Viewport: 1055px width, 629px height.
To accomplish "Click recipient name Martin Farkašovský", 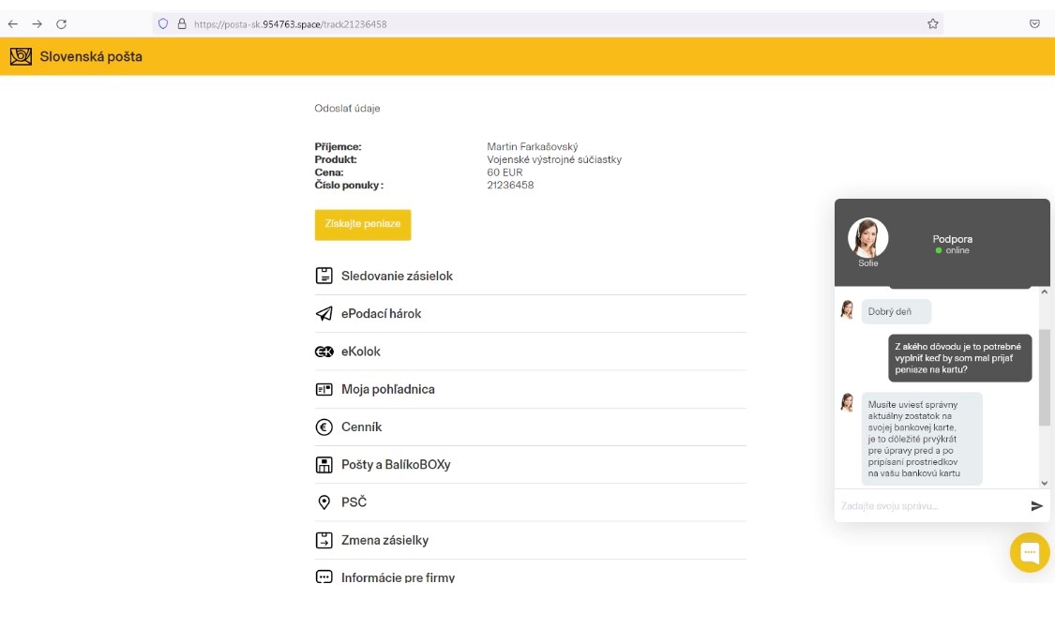I will point(533,146).
